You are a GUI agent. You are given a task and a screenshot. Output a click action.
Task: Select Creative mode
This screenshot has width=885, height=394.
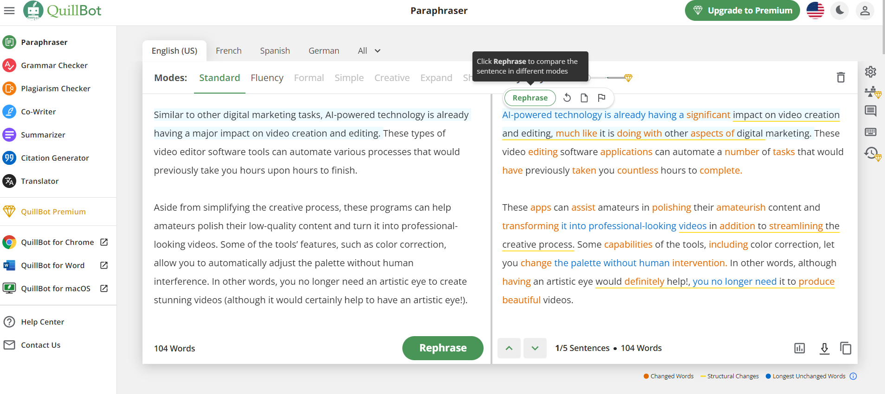point(392,78)
